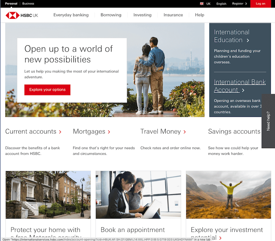Click 'Opening an overseas bank account' description
Viewport: 275px width, 241px height.
[x=238, y=106]
